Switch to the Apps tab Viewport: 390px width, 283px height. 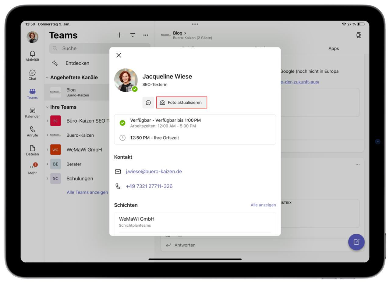coord(334,48)
